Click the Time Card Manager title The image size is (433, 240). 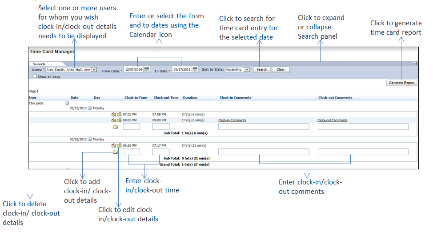tap(52, 52)
